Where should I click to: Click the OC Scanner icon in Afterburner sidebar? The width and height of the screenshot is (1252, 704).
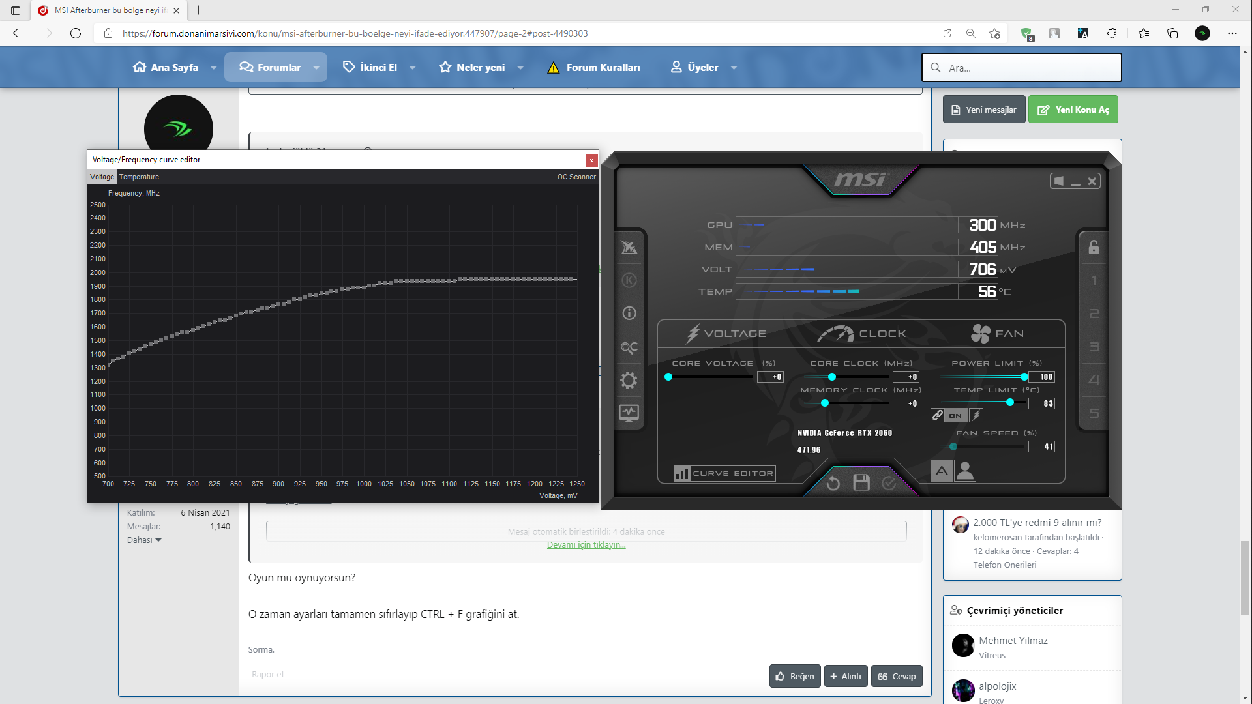pyautogui.click(x=629, y=347)
